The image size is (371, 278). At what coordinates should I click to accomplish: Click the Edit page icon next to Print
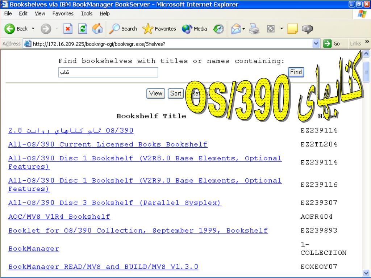point(271,29)
